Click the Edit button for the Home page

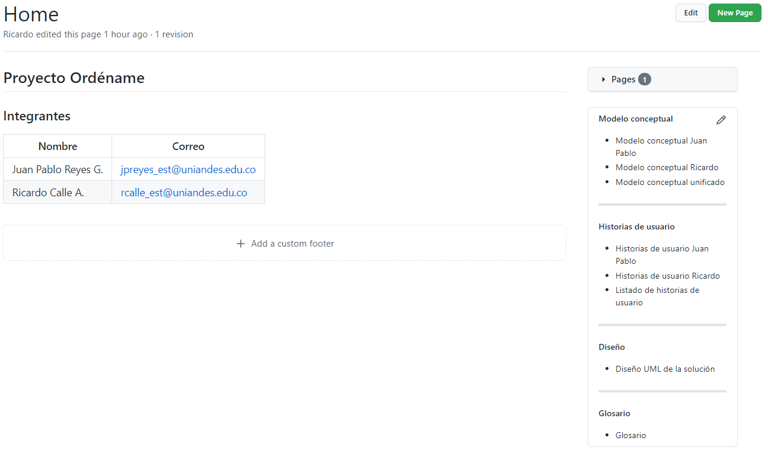pyautogui.click(x=690, y=12)
